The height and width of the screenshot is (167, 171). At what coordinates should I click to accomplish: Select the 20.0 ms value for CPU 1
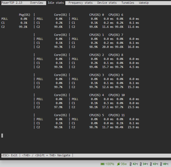(x=108, y=47)
